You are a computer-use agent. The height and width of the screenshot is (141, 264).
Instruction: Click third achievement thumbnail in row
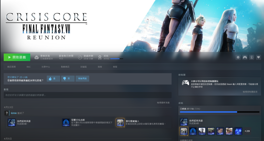(202, 131)
